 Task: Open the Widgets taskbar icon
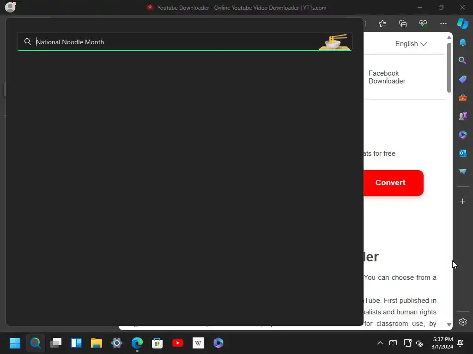[x=76, y=343]
